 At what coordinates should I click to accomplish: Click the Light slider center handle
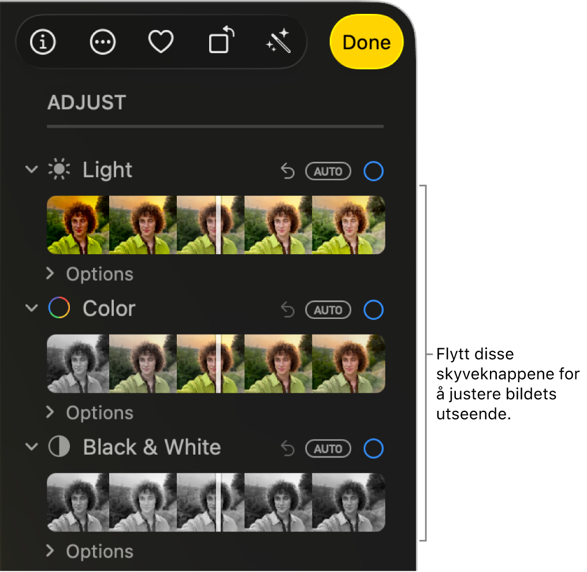pos(218,225)
